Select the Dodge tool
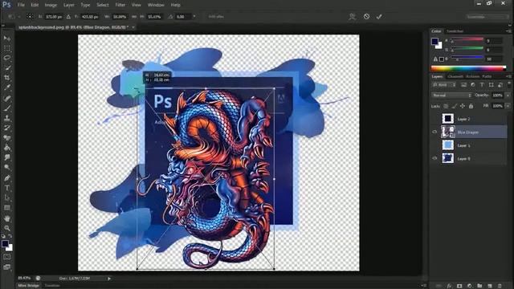The height and width of the screenshot is (289, 514). [7, 168]
